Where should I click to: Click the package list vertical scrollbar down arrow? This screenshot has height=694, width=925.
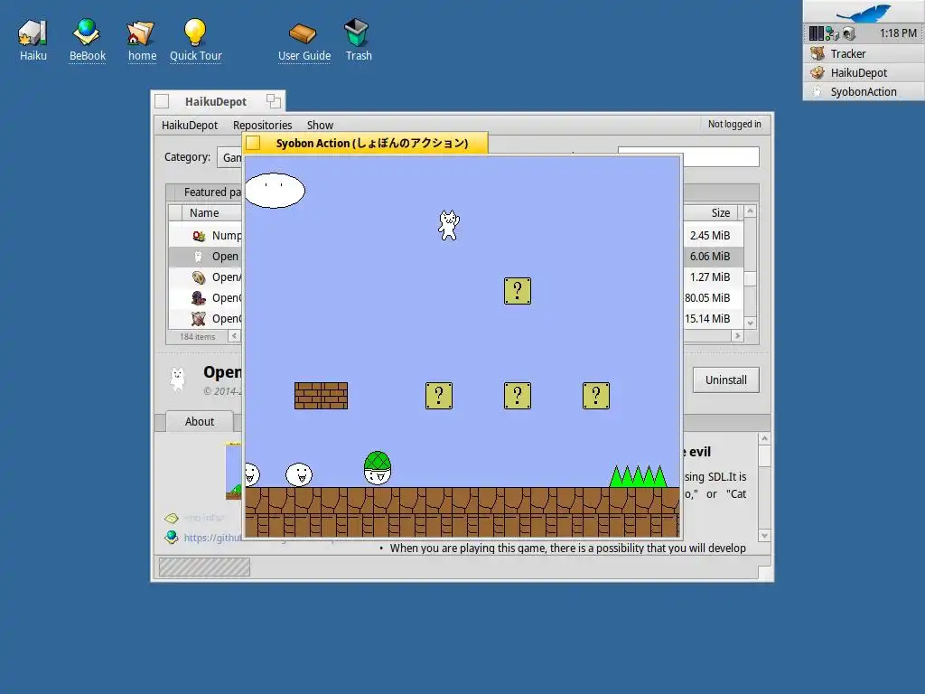751,323
